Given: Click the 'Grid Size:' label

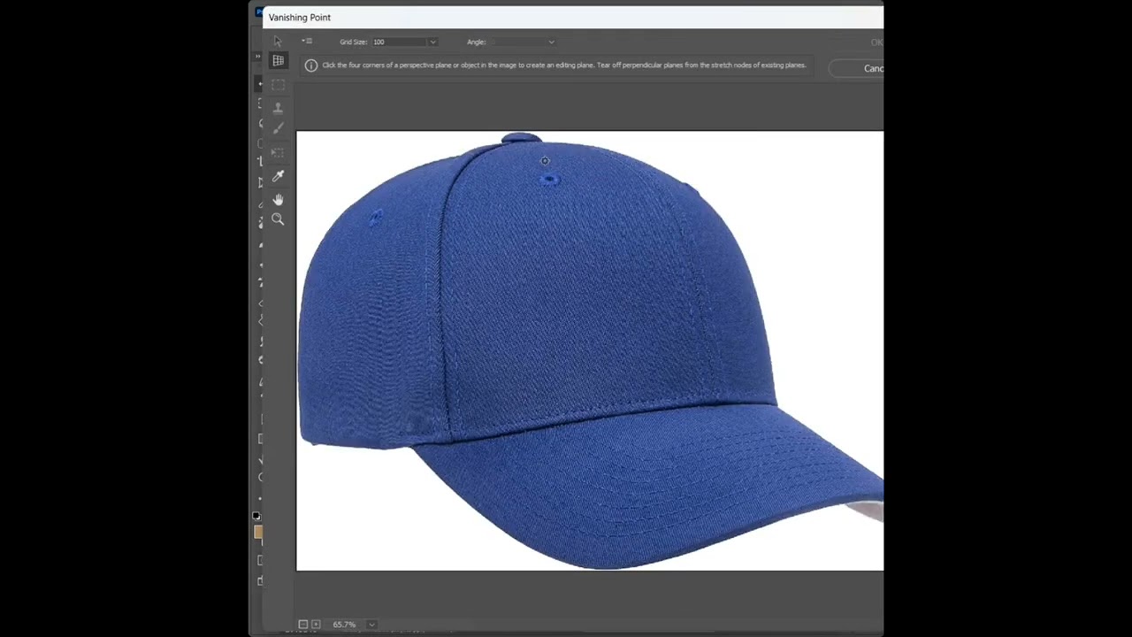Looking at the screenshot, I should [353, 42].
